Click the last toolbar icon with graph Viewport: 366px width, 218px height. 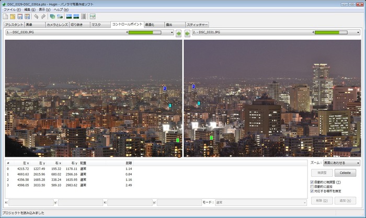click(93, 16)
